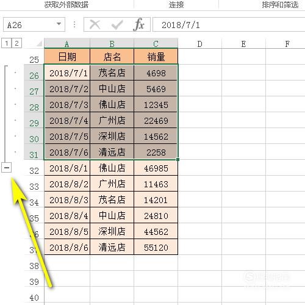Select cell with date 2018/7/2

pos(67,88)
